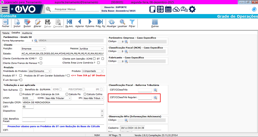Viewport: 258px width, 137px height.
Task: Click the Cód. Benefício Fiscal field
Action: coord(34,120)
